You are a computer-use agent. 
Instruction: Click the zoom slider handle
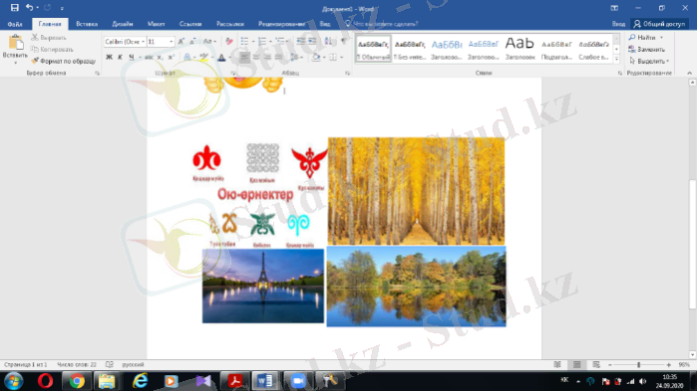coord(639,365)
